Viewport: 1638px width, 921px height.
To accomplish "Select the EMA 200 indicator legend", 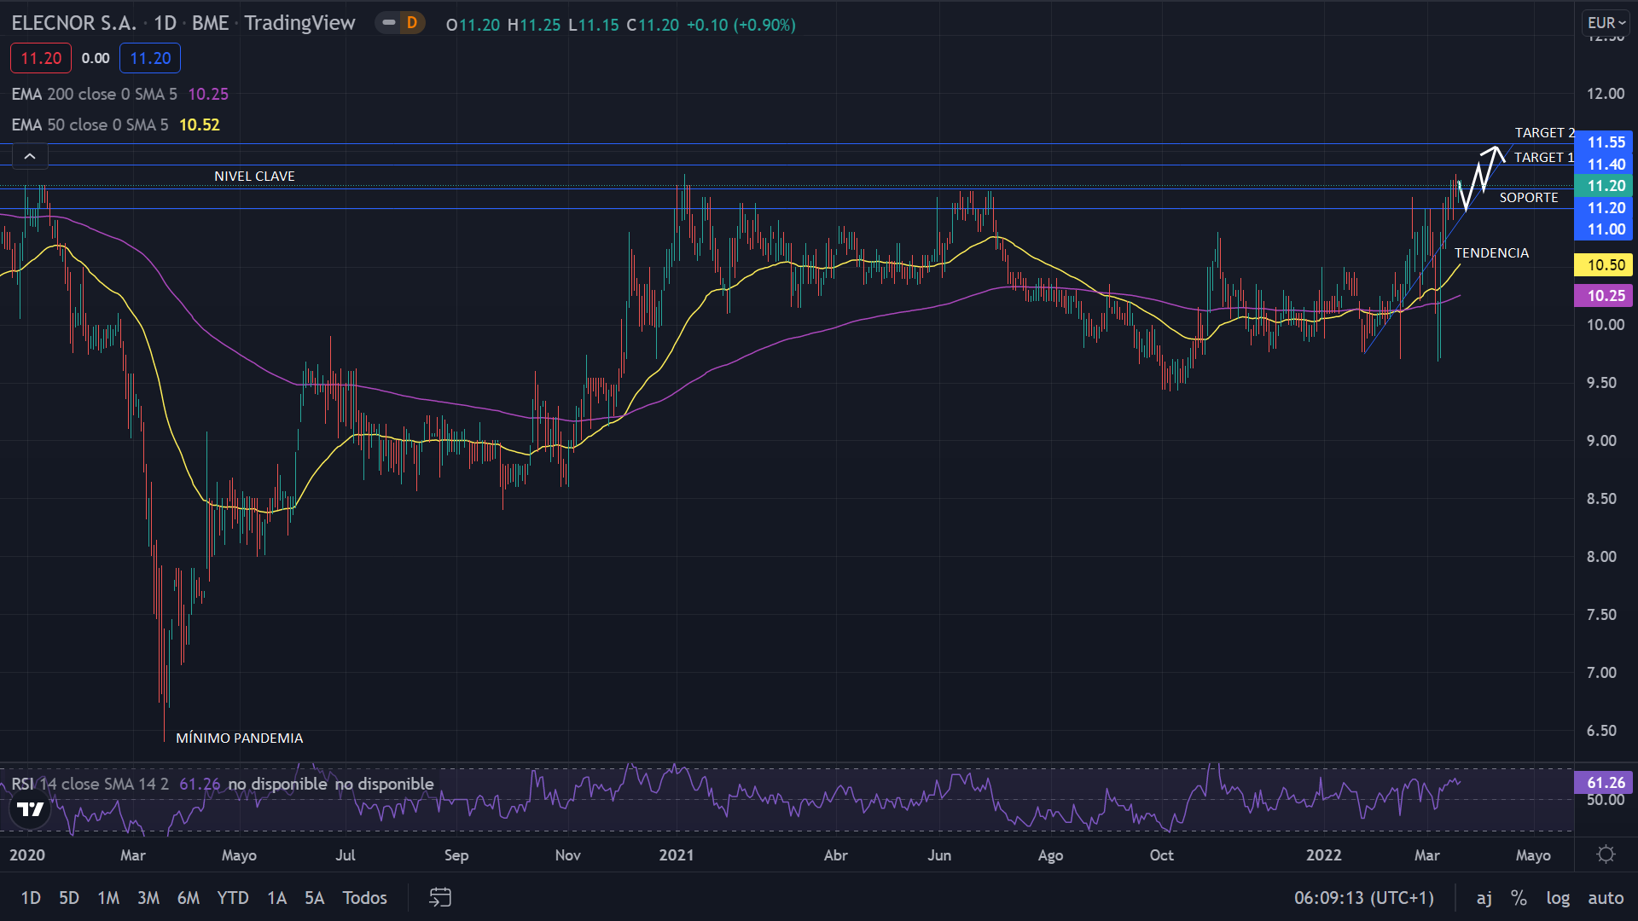I will point(94,94).
